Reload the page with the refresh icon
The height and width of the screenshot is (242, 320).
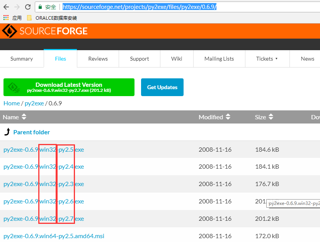(28, 7)
